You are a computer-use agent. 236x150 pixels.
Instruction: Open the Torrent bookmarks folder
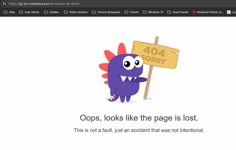[132, 12]
